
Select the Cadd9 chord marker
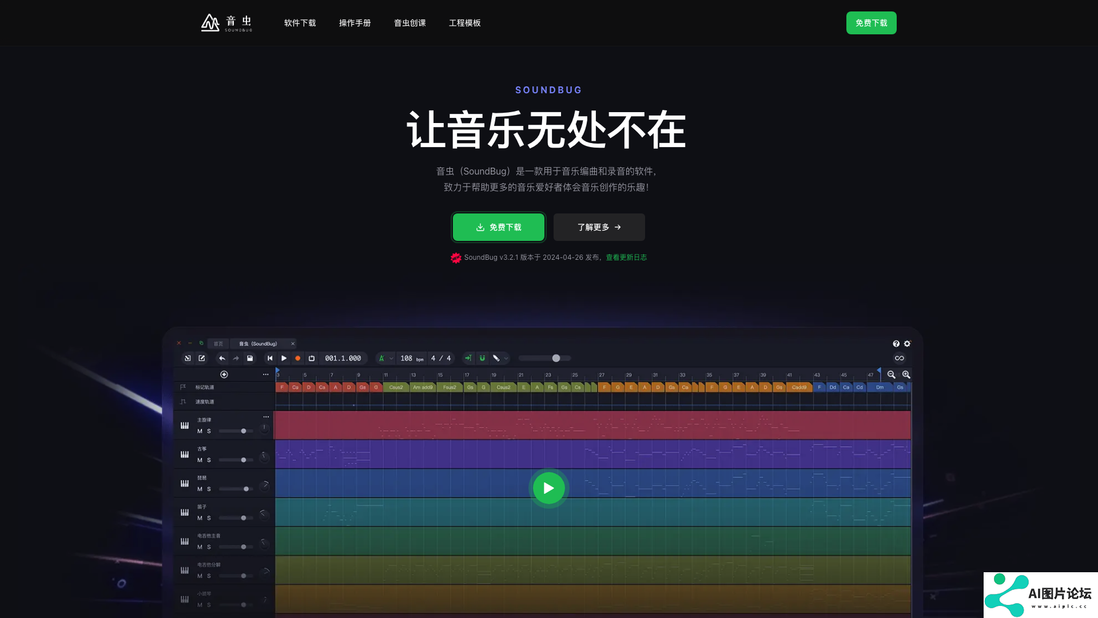click(799, 387)
